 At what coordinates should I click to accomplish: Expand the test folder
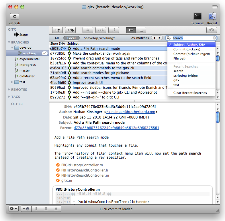tap(12, 82)
